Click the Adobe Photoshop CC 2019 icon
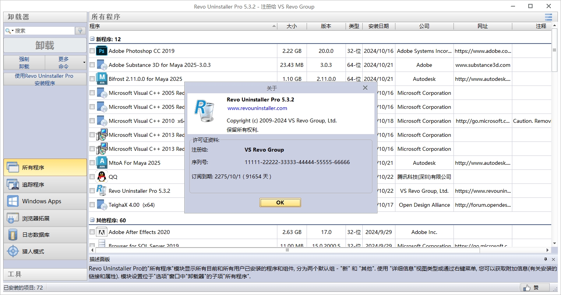The height and width of the screenshot is (295, 561). (x=102, y=51)
